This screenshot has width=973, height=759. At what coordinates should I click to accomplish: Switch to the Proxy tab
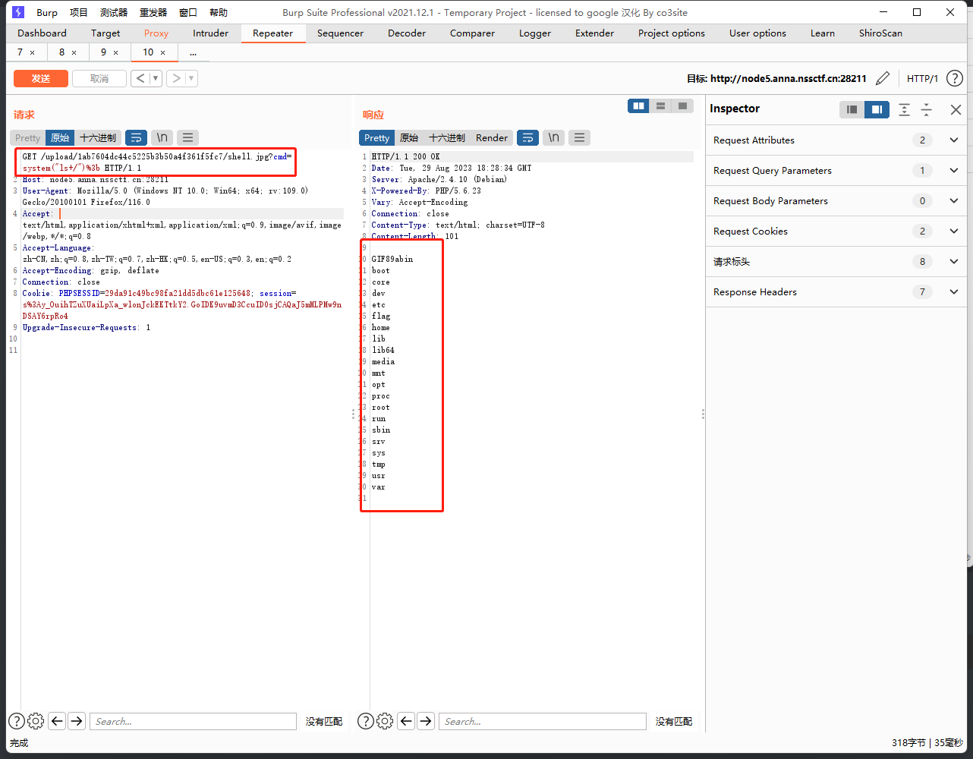156,33
